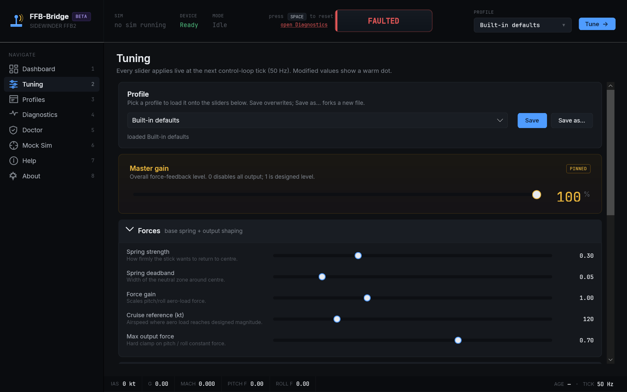Click the Help info icon

pyautogui.click(x=13, y=161)
